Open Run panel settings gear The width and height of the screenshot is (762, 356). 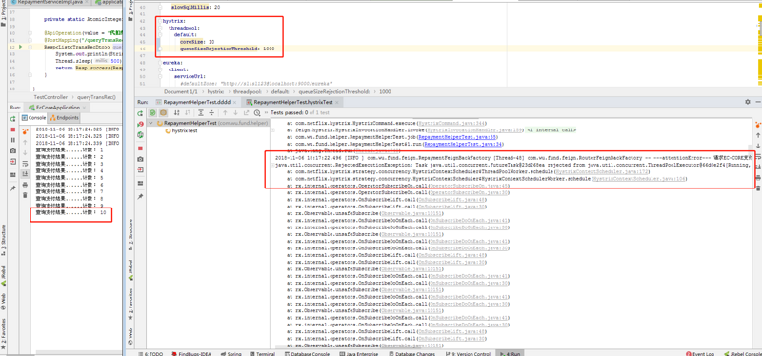coord(748,102)
